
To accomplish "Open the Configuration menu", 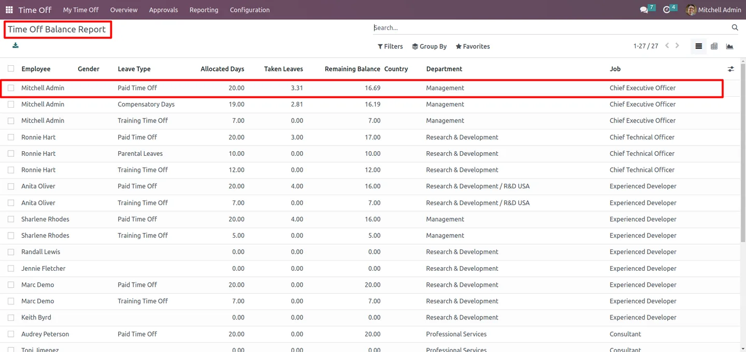I will (250, 10).
